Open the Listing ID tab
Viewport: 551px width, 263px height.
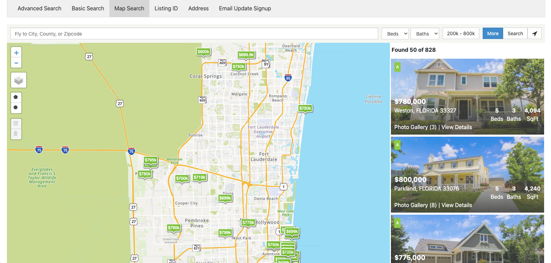(166, 8)
